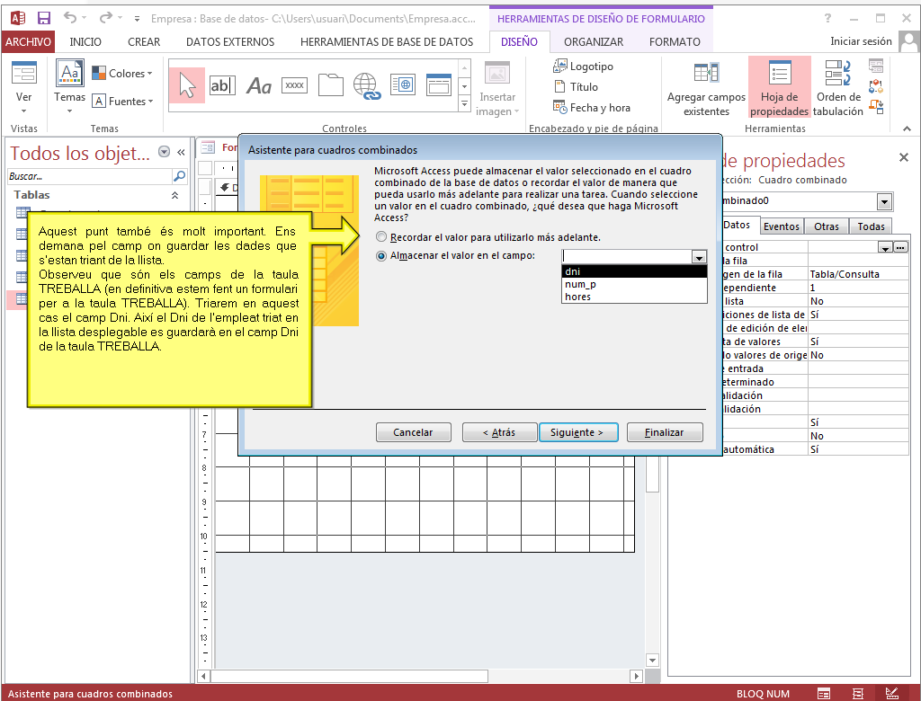Select 'Almacenar el valor en el campo'
This screenshot has height=701, width=921.
(x=455, y=255)
